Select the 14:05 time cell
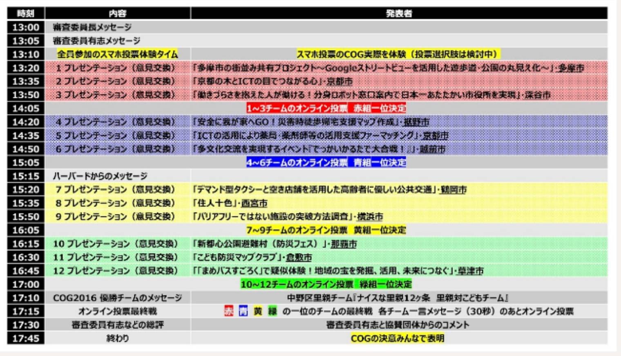The image size is (621, 356). [x=26, y=108]
